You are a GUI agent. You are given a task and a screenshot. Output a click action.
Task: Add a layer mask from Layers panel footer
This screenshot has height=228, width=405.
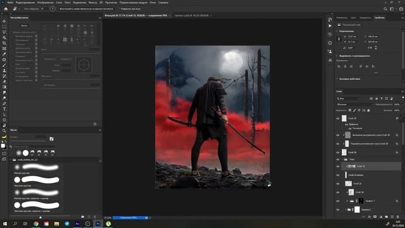tap(375, 217)
